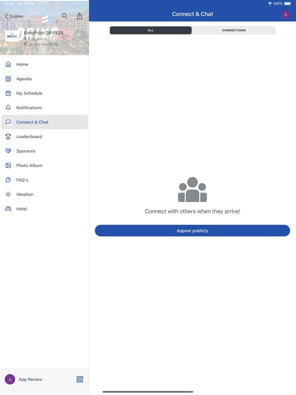Tap the group people placeholder icon

coord(192,189)
